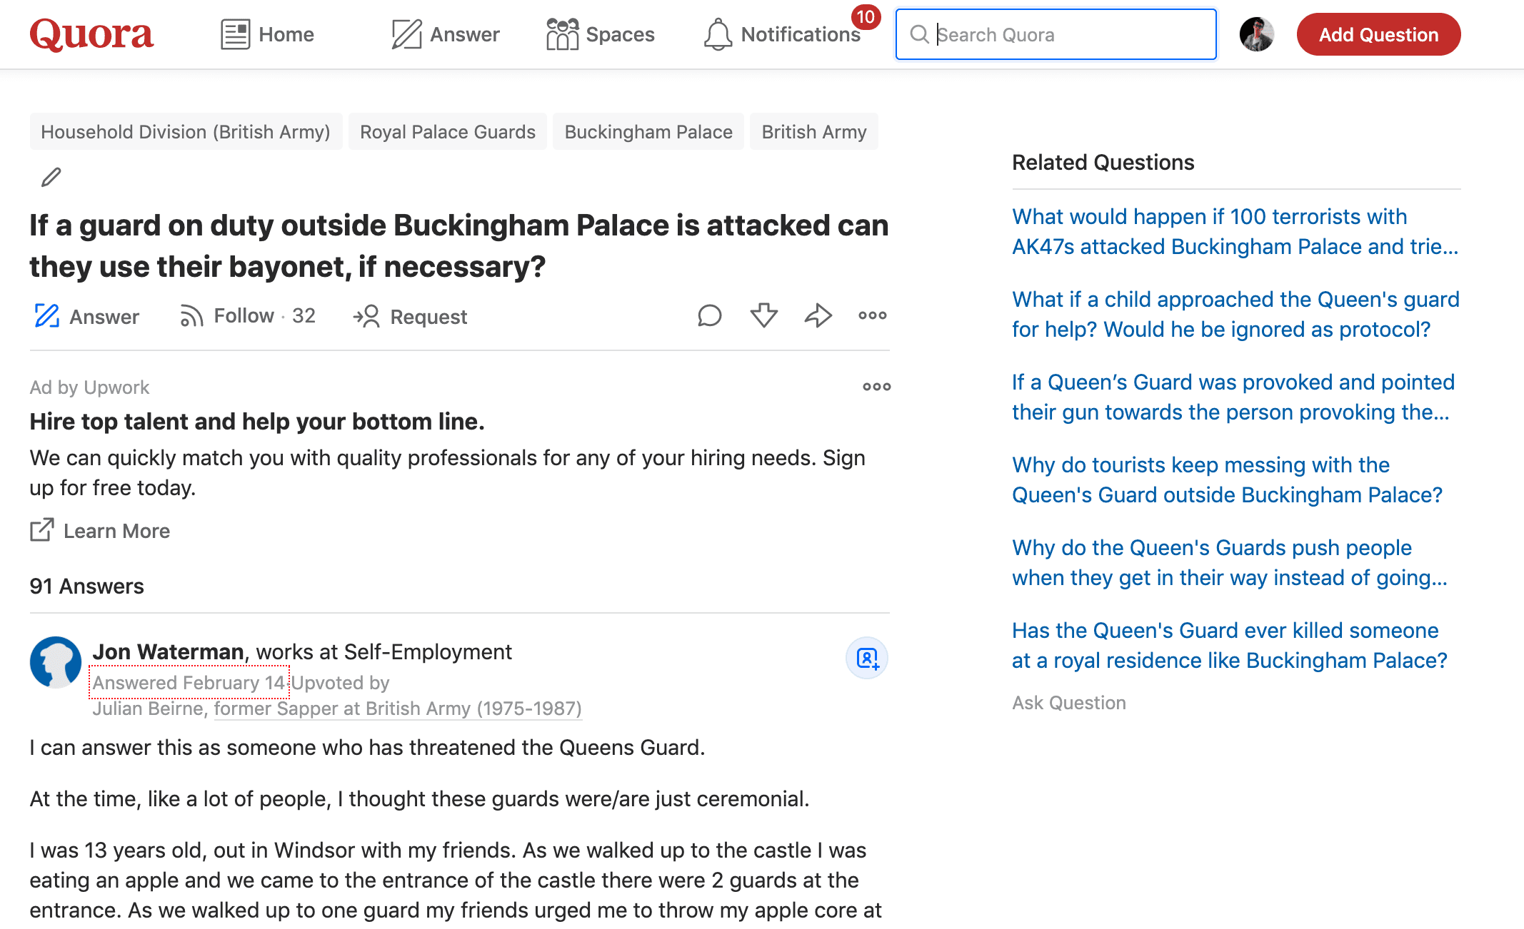The width and height of the screenshot is (1524, 929).
Task: Open question about provoked Queen's Guard pointing gun
Action: [1233, 397]
